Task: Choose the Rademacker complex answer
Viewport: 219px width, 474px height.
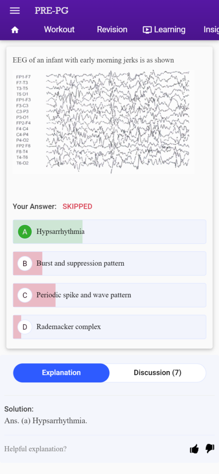Action: pyautogui.click(x=109, y=327)
